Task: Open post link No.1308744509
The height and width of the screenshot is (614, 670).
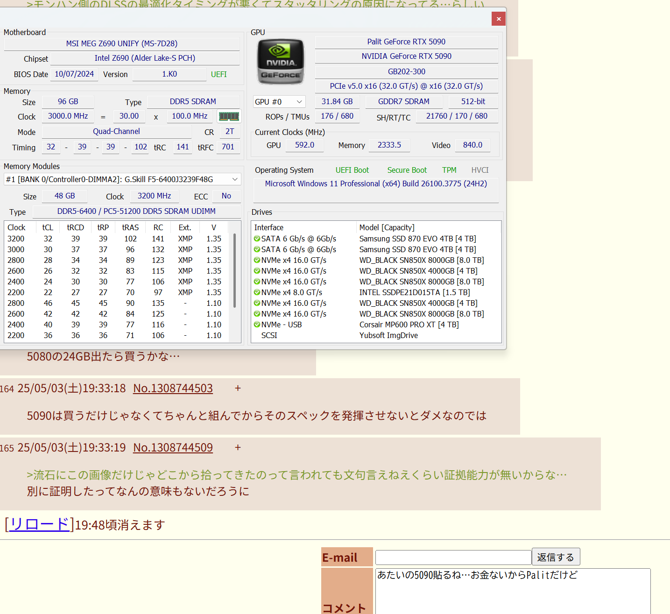Action: click(x=173, y=448)
